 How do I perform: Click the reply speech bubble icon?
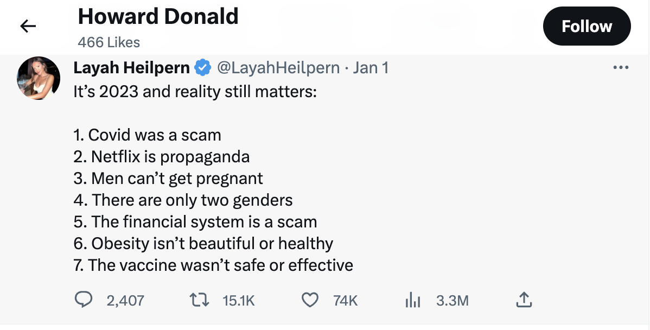(83, 300)
